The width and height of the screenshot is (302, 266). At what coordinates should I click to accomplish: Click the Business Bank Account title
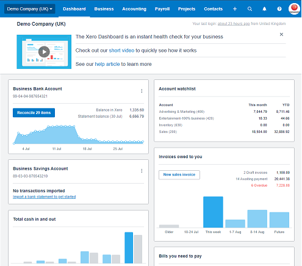point(37,89)
